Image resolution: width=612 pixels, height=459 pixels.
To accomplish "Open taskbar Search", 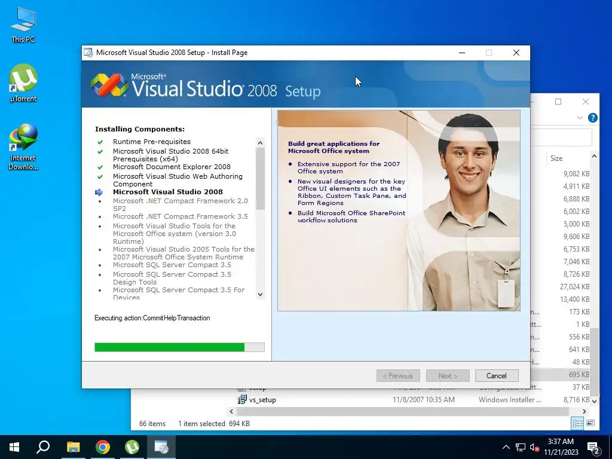I will 43,447.
